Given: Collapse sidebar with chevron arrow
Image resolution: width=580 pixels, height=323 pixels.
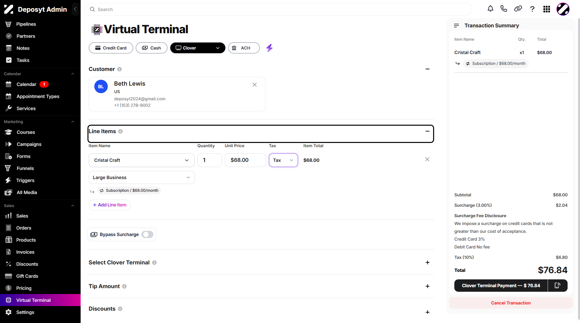Looking at the screenshot, I should (x=75, y=9).
